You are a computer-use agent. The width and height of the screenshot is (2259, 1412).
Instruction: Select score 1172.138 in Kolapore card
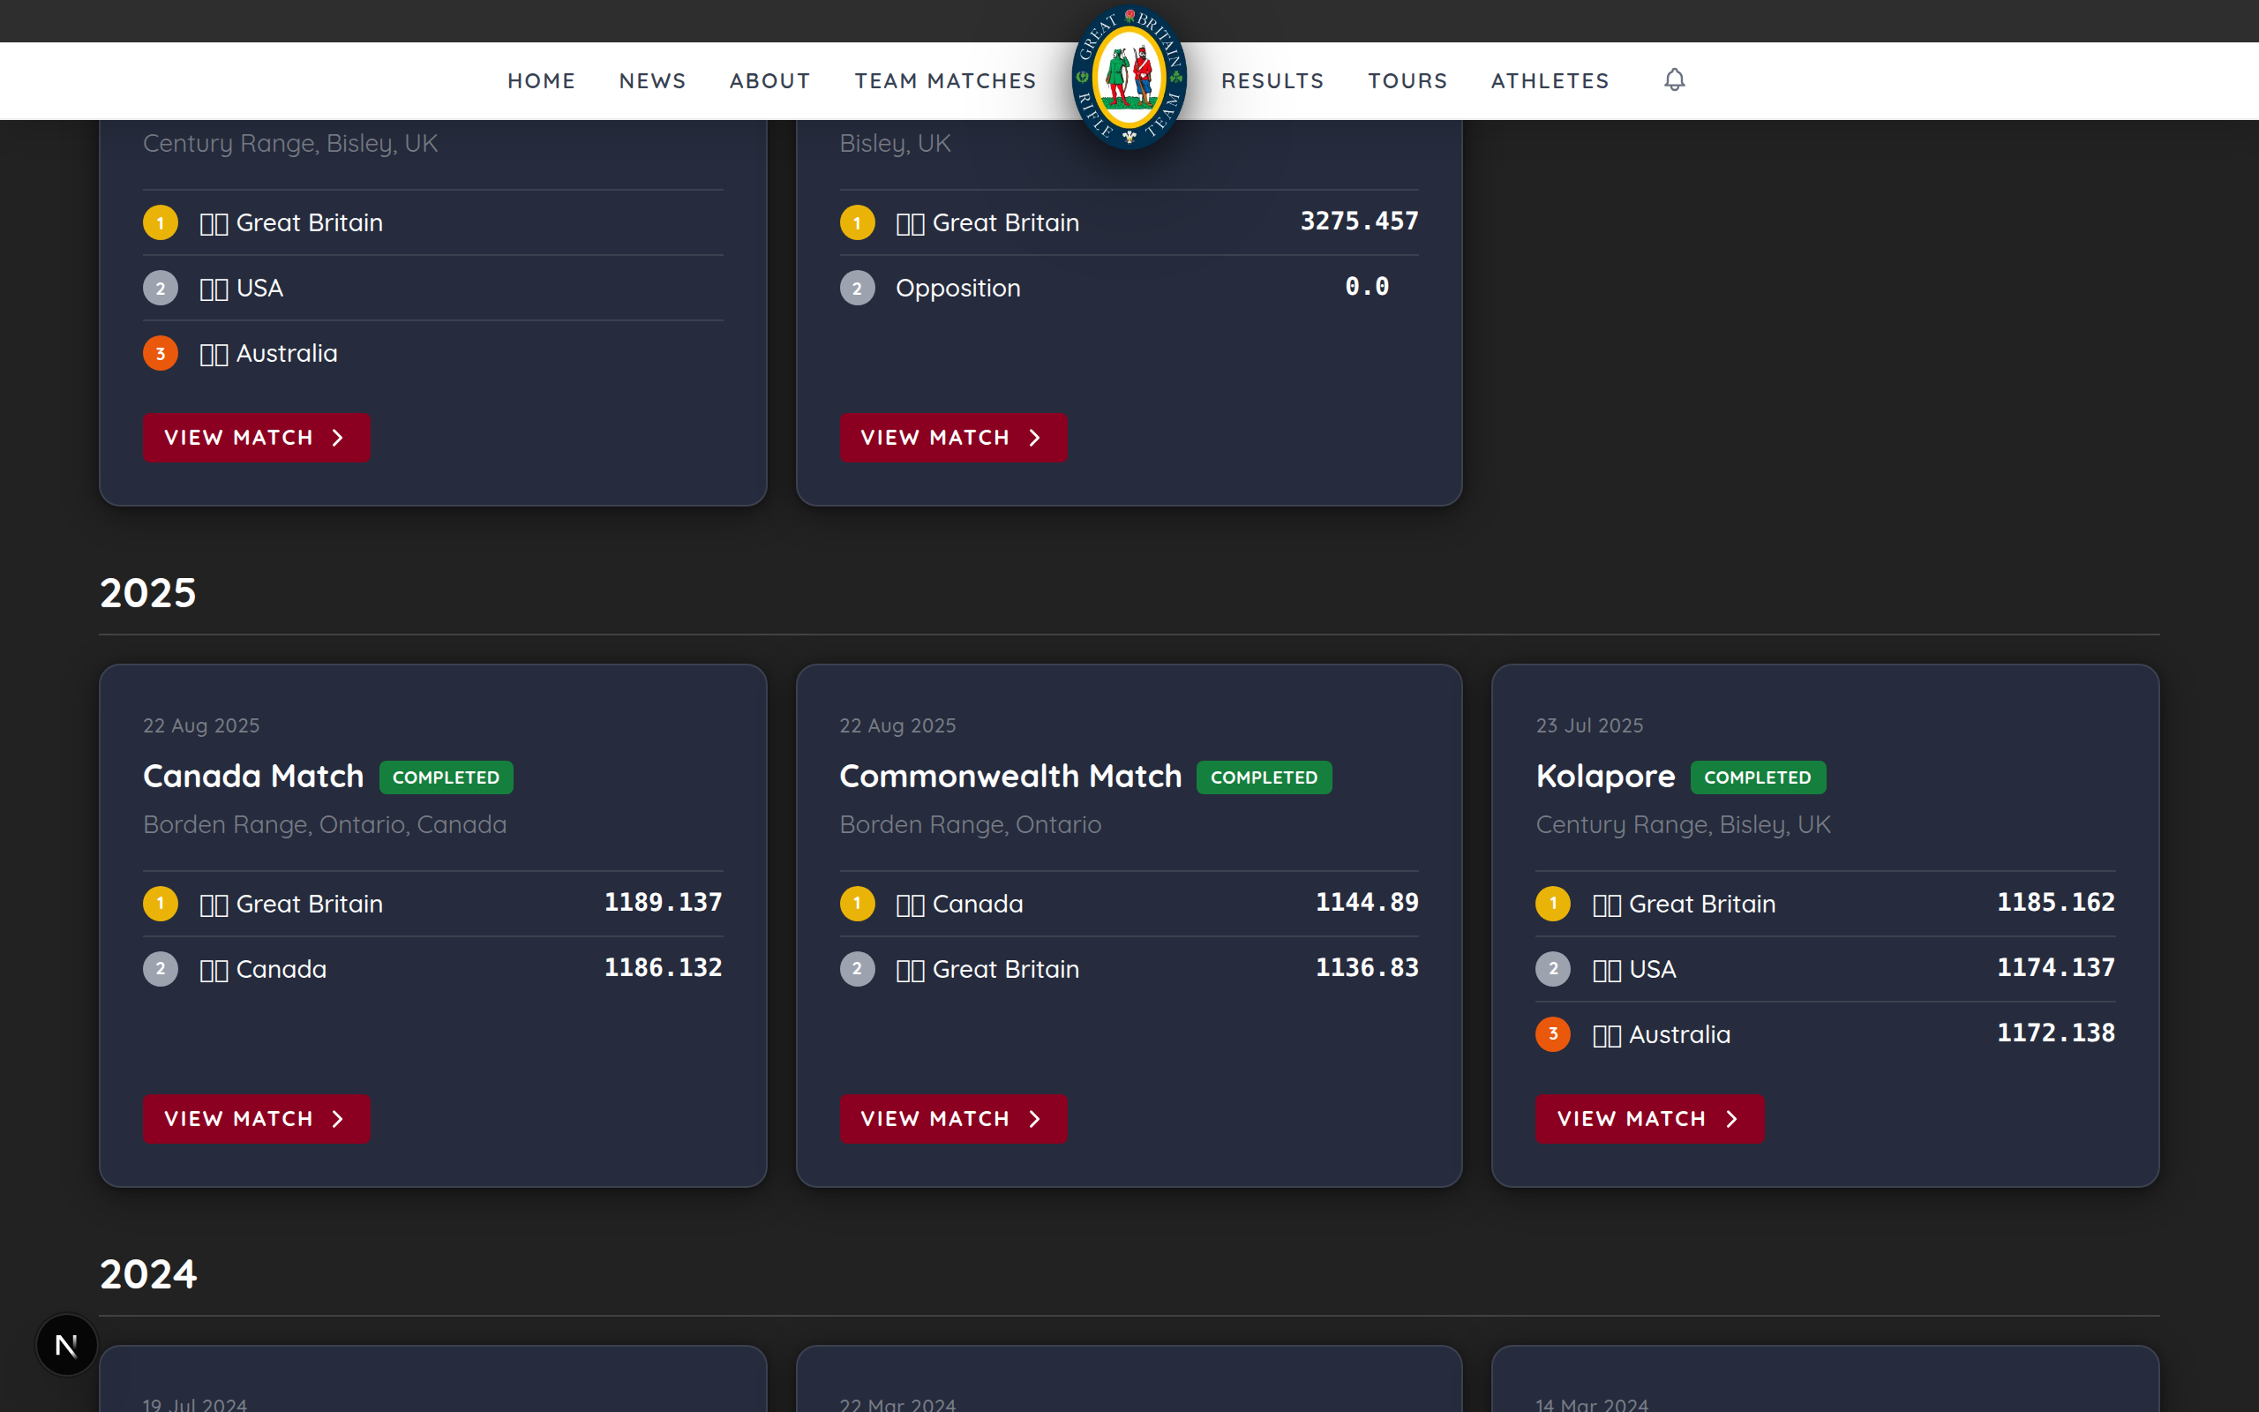coord(2055,1033)
